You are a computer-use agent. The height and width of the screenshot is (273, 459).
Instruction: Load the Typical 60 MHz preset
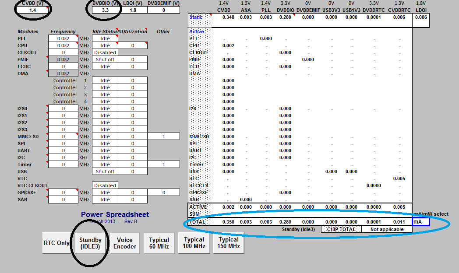[x=159, y=243]
